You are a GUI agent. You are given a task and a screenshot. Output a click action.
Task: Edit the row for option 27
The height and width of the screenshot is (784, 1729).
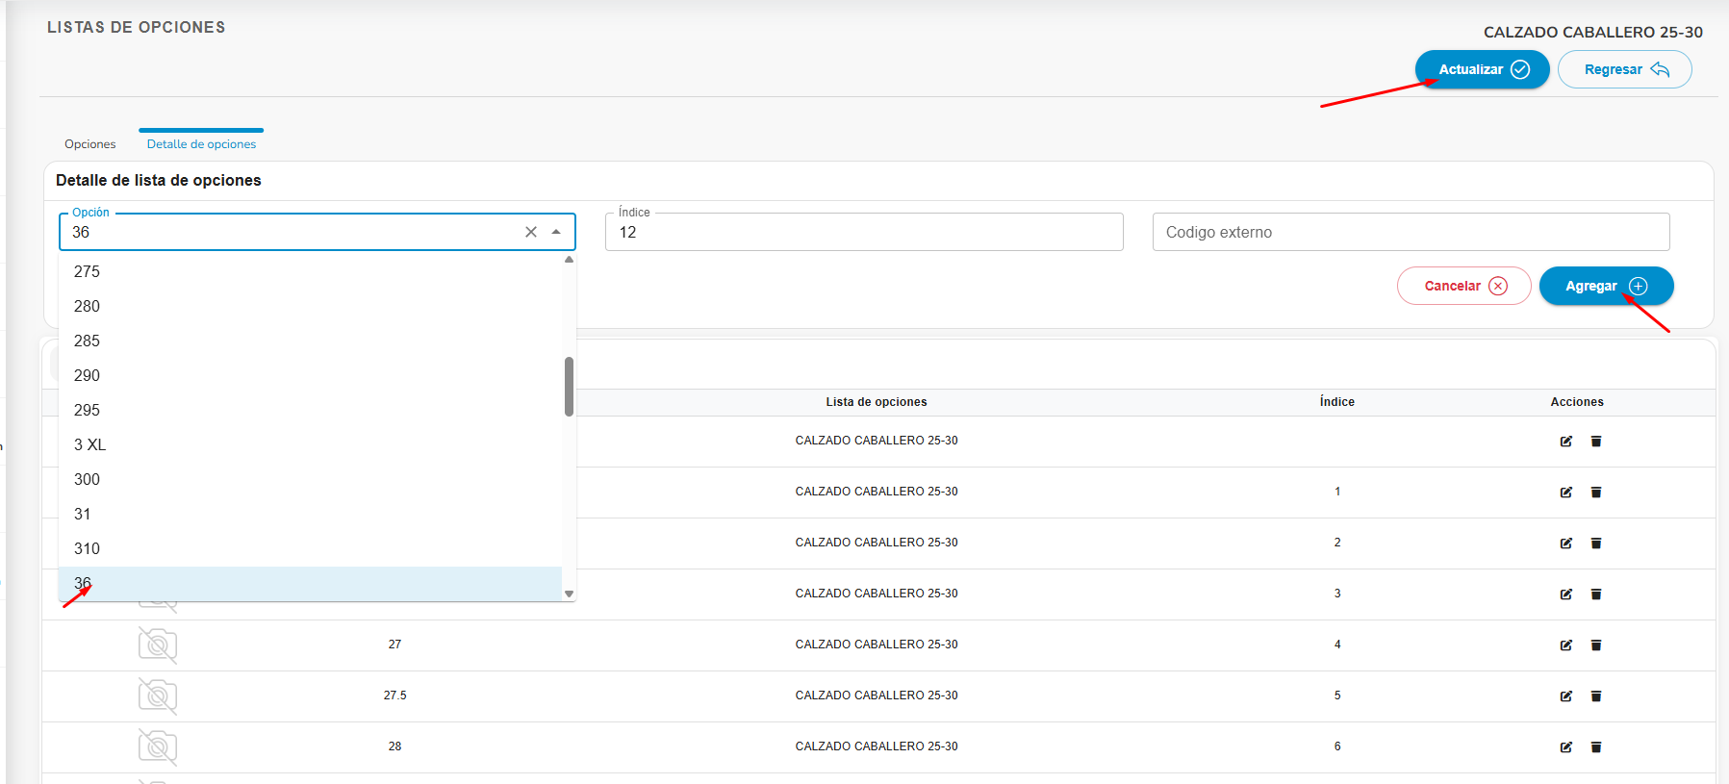pos(1566,645)
